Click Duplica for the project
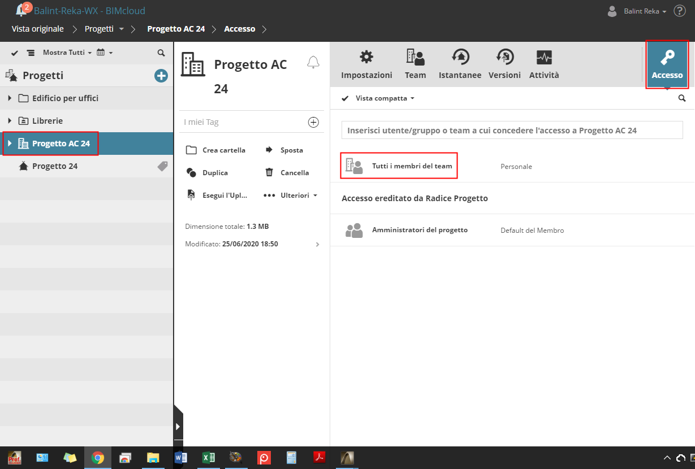 coord(207,173)
